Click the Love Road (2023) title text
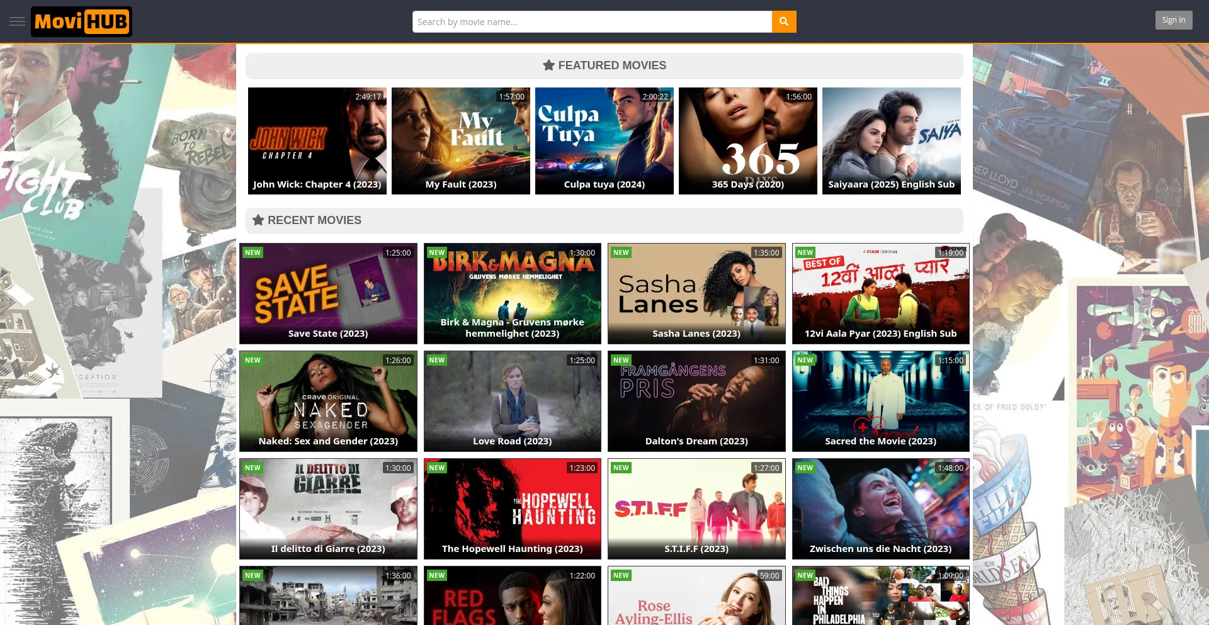 tap(513, 441)
